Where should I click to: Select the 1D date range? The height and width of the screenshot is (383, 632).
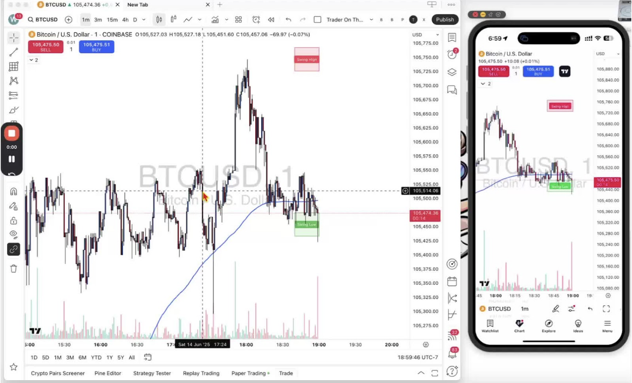[34, 357]
